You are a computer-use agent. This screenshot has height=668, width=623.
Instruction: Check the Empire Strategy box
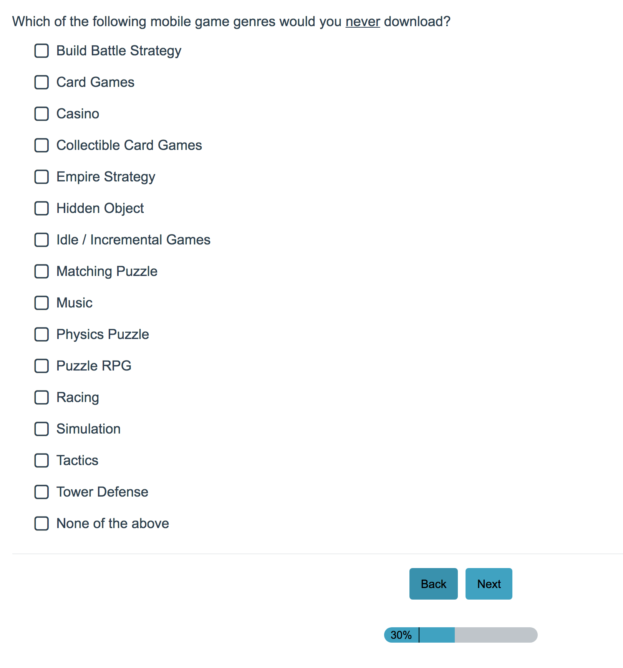(x=41, y=177)
